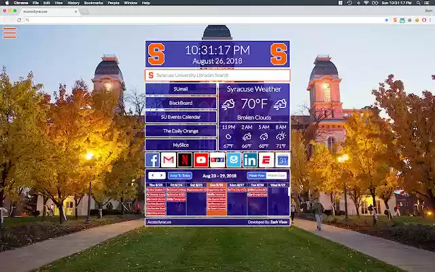Switch calendar to Week View
Image resolution: width=435 pixels, height=272 pixels.
257,175
